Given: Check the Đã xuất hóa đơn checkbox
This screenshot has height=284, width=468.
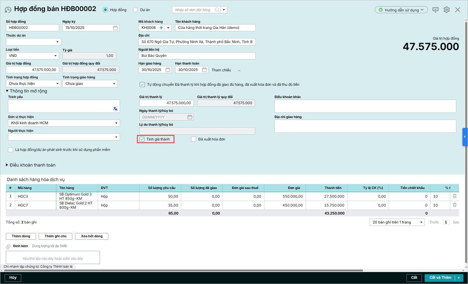Looking at the screenshot, I should pos(194,139).
